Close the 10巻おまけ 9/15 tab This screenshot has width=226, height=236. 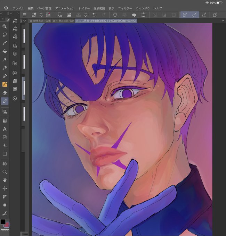(31, 21)
